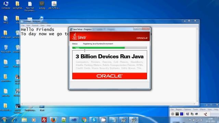219x123 pixels.
Task: Click the 'Hello Friends' text line in Notepad
Action: [37, 29]
